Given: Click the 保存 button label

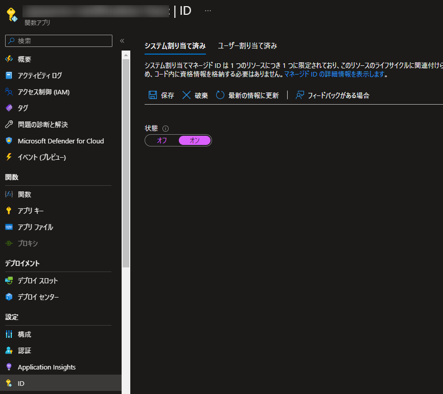Looking at the screenshot, I should (168, 95).
